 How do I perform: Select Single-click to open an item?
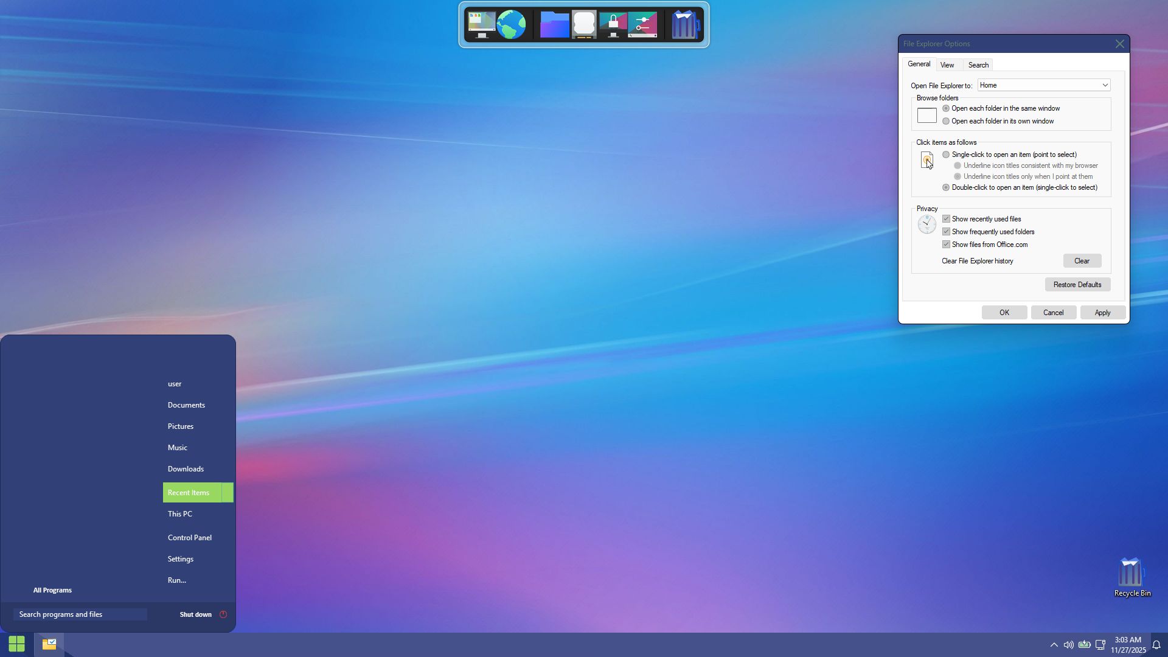(x=946, y=155)
